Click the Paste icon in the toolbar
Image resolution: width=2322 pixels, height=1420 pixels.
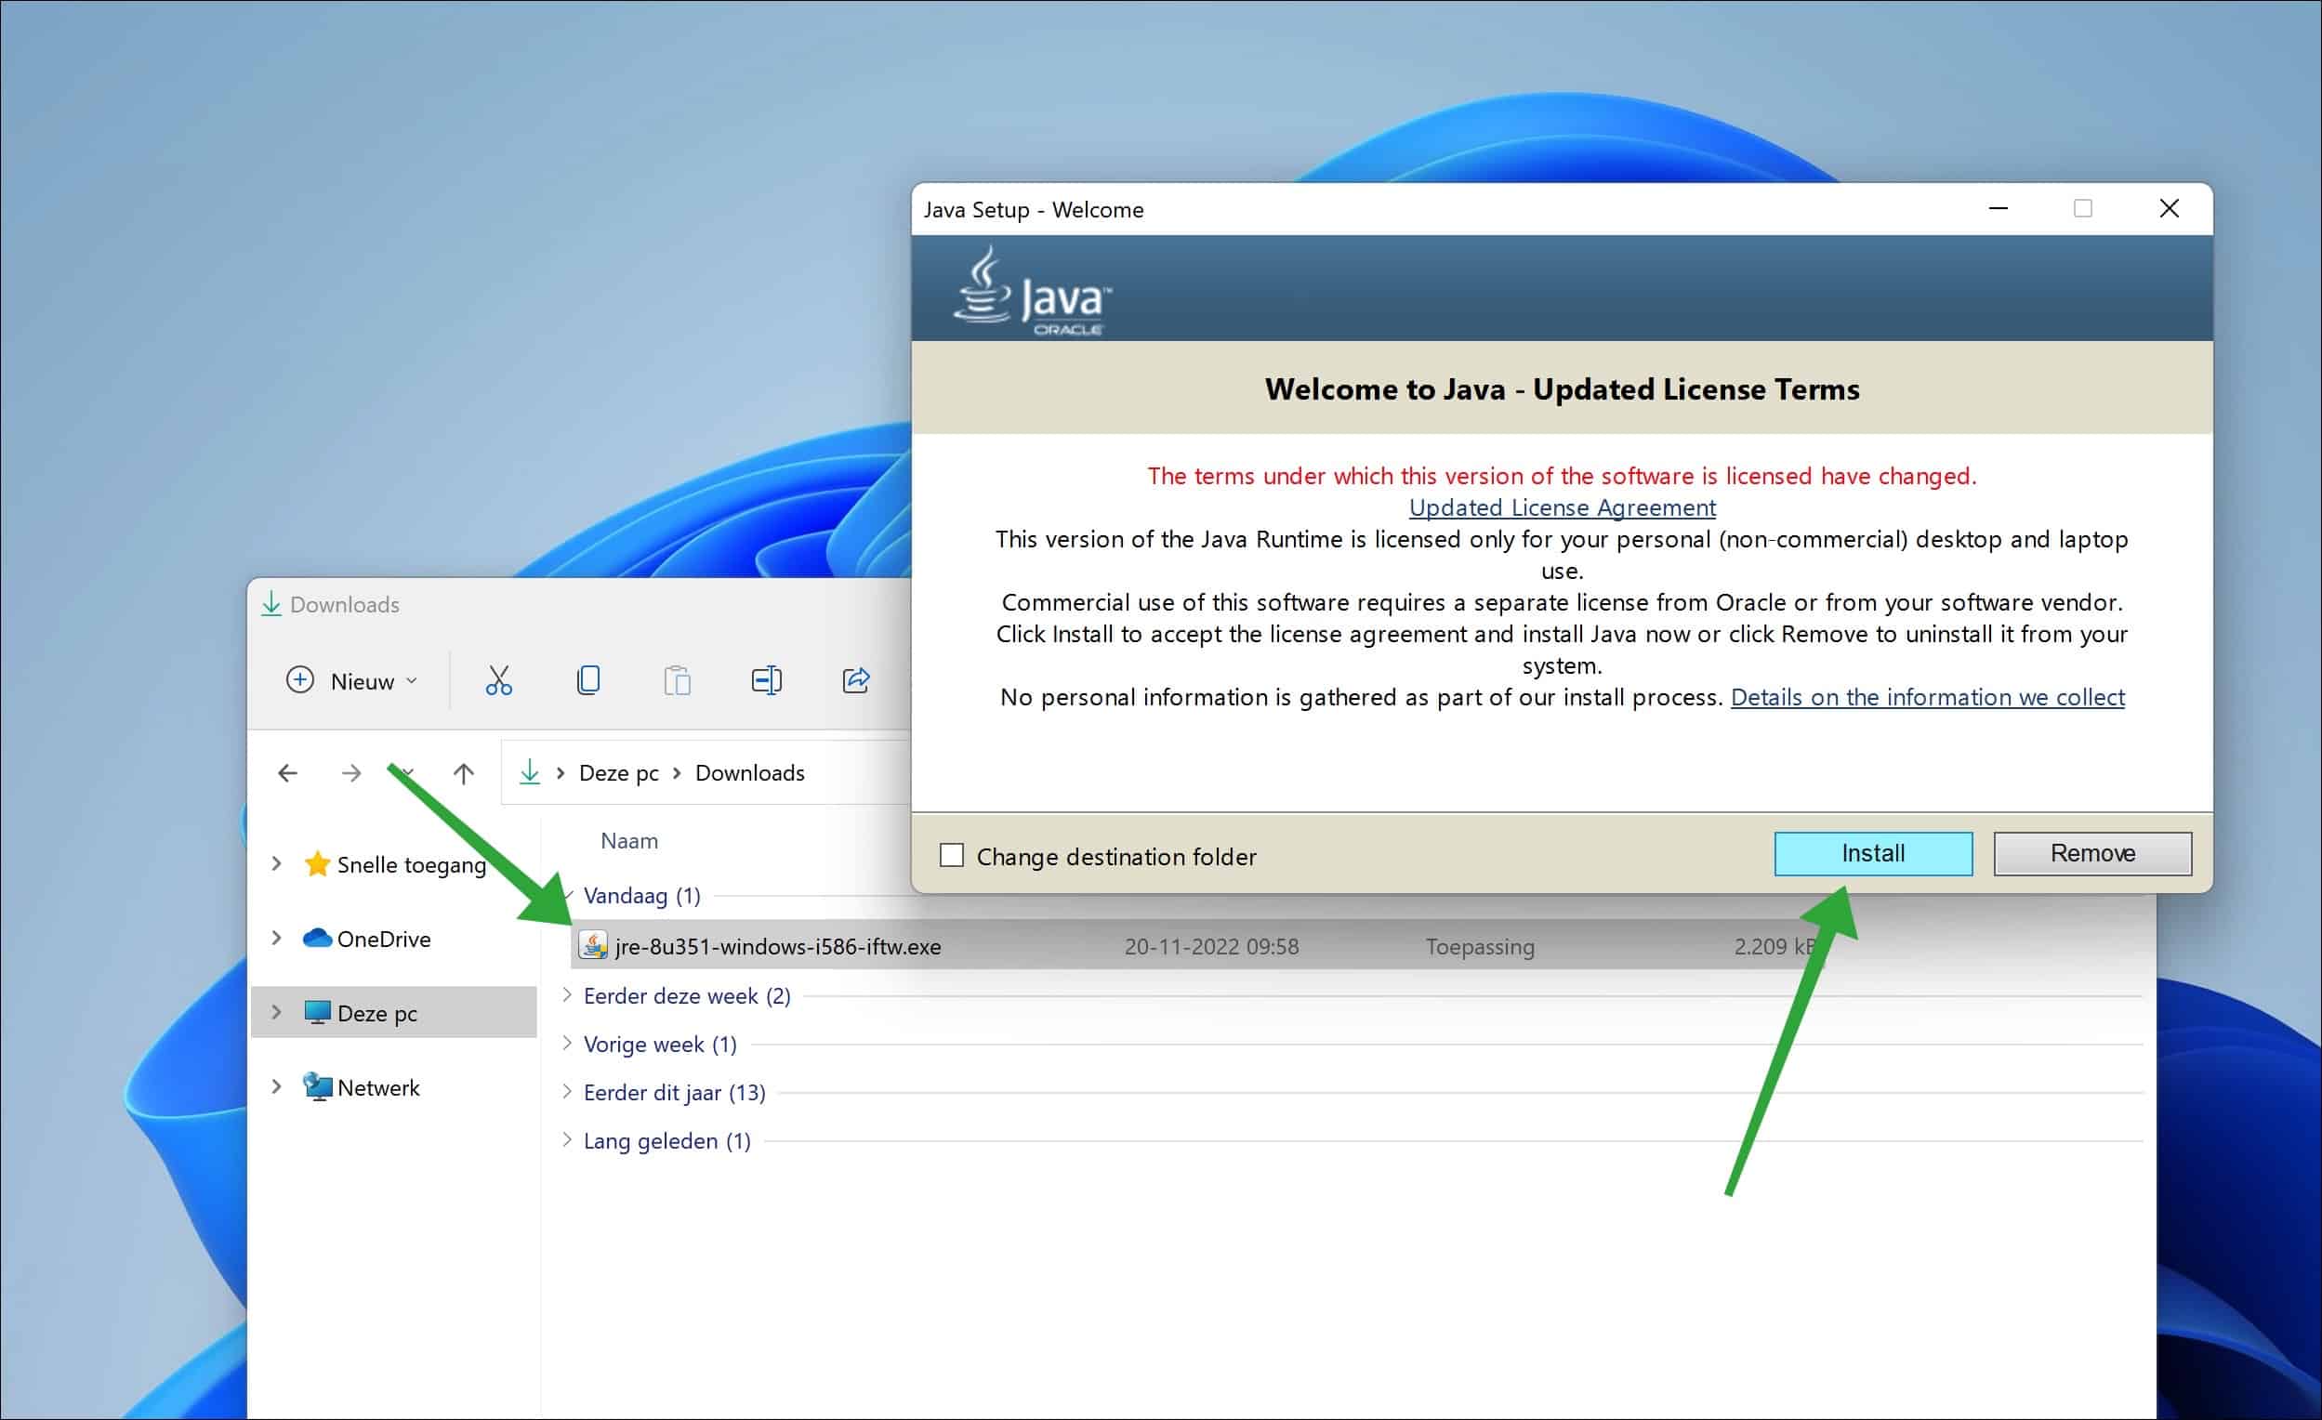point(677,679)
